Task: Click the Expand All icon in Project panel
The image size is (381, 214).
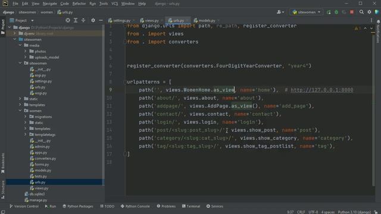Action: point(76,21)
